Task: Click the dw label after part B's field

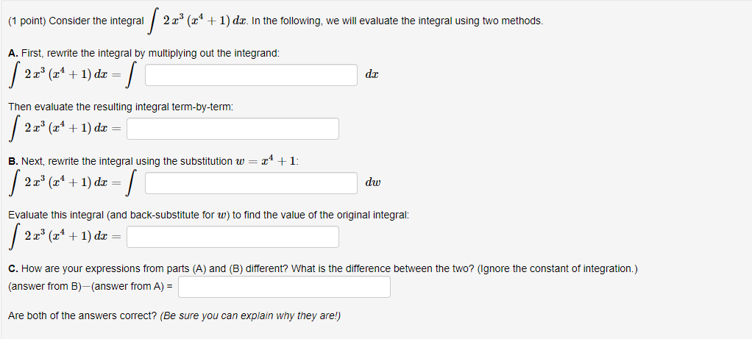Action: click(x=372, y=183)
